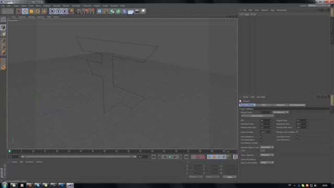
Task: Go to start of animation
Action: click(x=153, y=157)
